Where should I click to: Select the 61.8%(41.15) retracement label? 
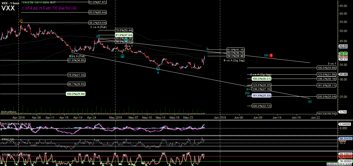(x=236, y=50)
